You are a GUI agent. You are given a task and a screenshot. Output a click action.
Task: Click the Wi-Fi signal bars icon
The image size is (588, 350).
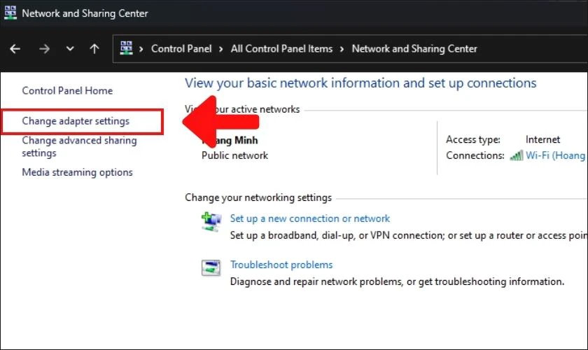[517, 155]
